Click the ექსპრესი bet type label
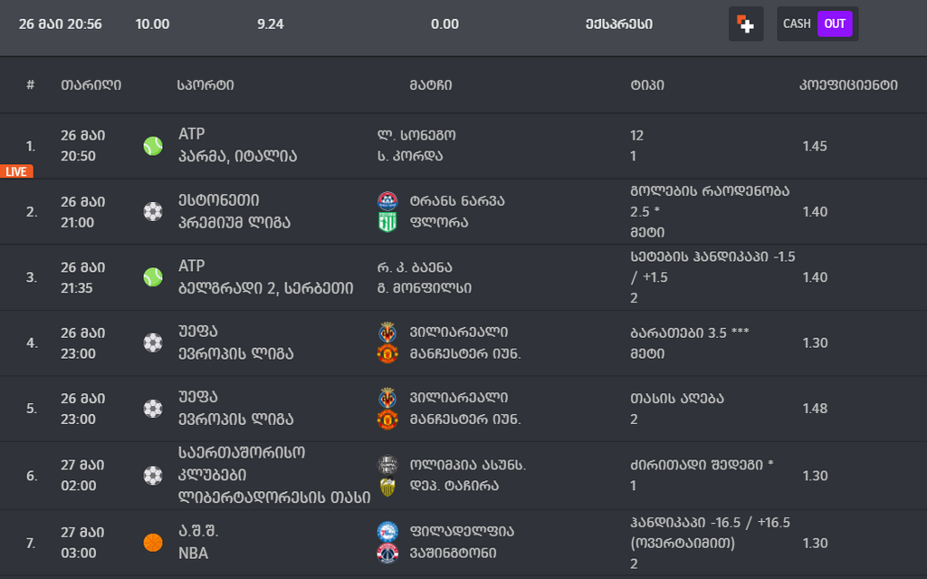927x579 pixels. click(618, 24)
